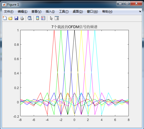Toggle the Edit Plot arrow tool

(x=51, y=18)
